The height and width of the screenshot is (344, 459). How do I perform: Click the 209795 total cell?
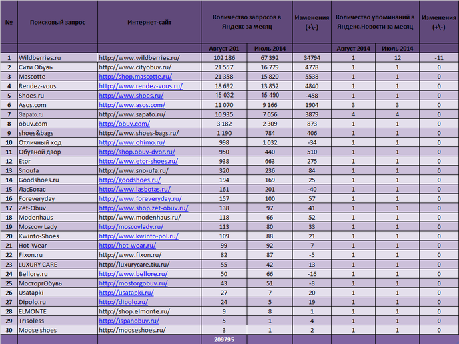coord(224,339)
